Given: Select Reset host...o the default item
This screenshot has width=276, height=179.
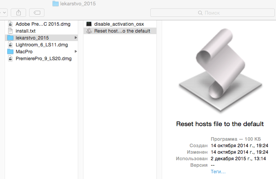Looking at the screenshot, I should click(x=120, y=31).
